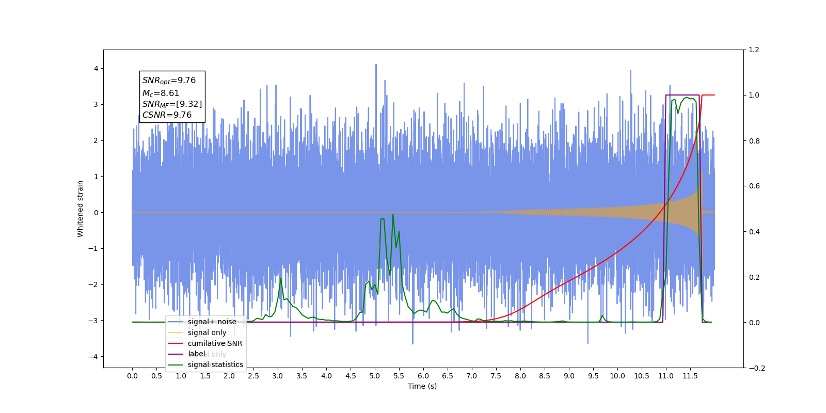Click the 5.5 tick label on the time axis
Screen dimensions: 826x413
click(399, 376)
